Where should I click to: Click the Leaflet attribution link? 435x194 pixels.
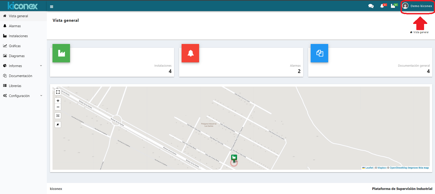pyautogui.click(x=369, y=168)
